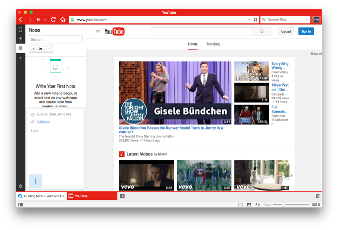Viewport: 338px width, 230px height.
Task: Open the Trending tab
Action: pyautogui.click(x=213, y=44)
